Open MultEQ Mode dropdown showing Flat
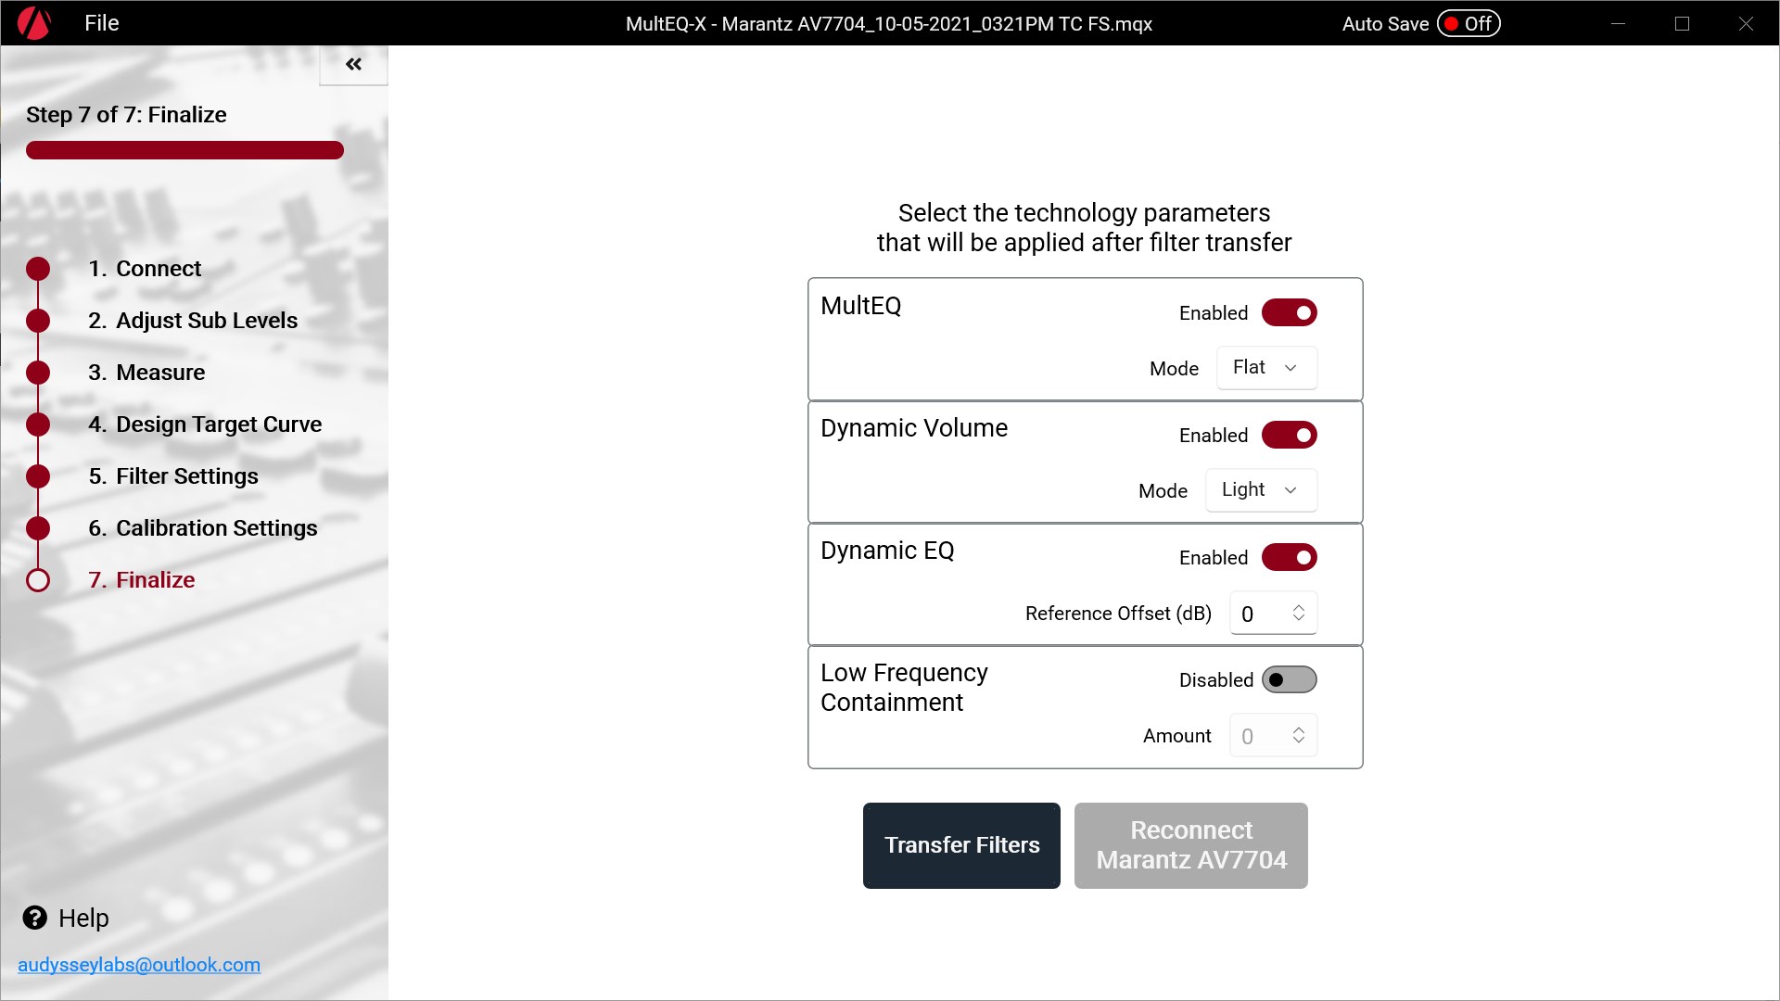Screen dimensions: 1780x1001 point(1265,368)
